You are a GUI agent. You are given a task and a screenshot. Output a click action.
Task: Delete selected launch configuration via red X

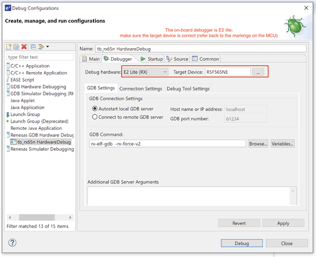[25, 47]
